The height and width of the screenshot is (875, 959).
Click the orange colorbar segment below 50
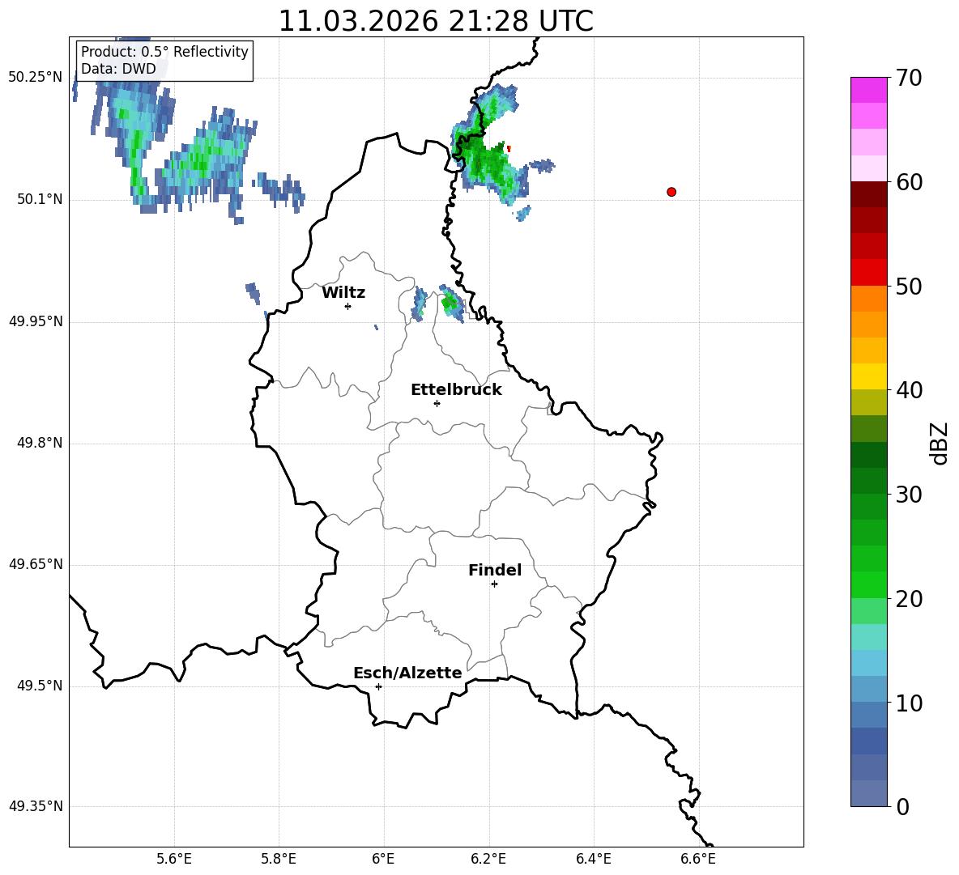tap(868, 299)
